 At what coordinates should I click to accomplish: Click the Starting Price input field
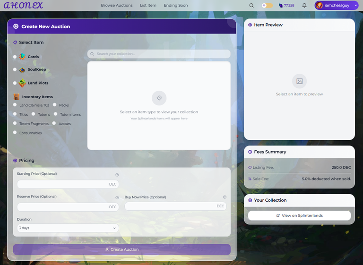point(68,184)
